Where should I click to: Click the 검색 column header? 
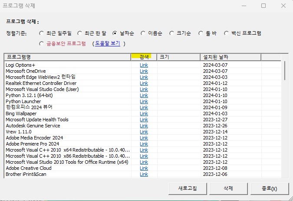[x=144, y=57]
